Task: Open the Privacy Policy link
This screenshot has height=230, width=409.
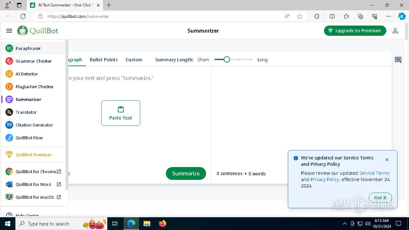Action: tap(325, 180)
